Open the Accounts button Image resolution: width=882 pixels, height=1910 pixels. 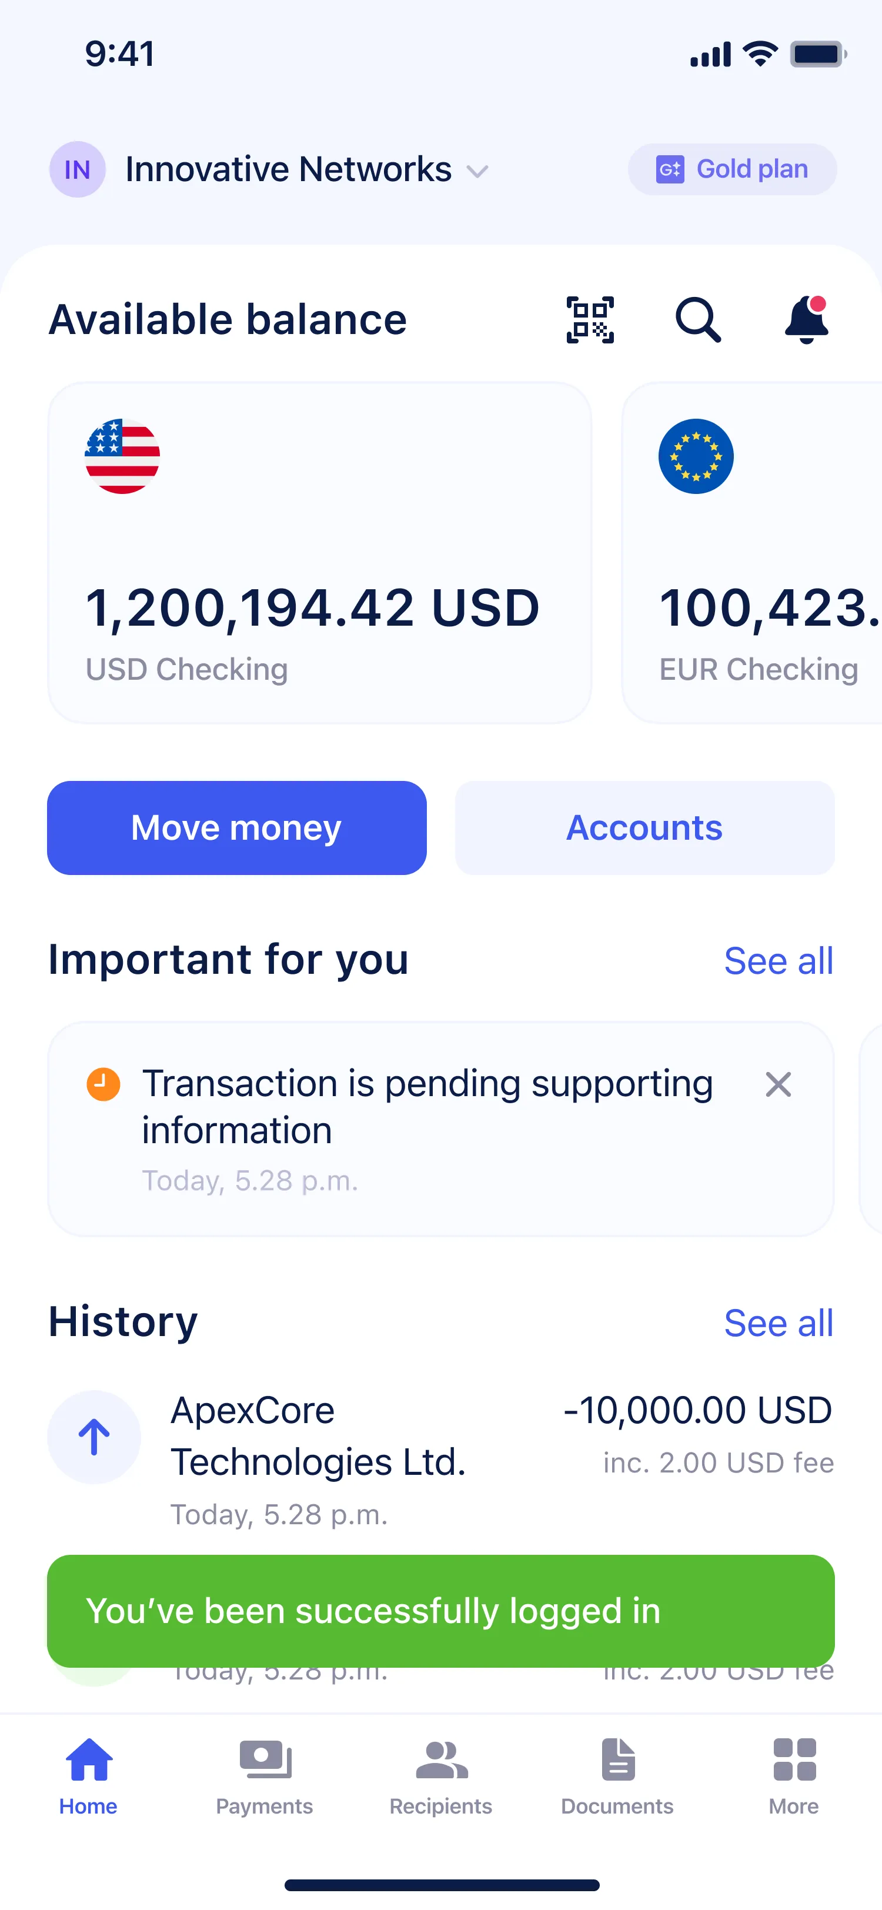[645, 827]
